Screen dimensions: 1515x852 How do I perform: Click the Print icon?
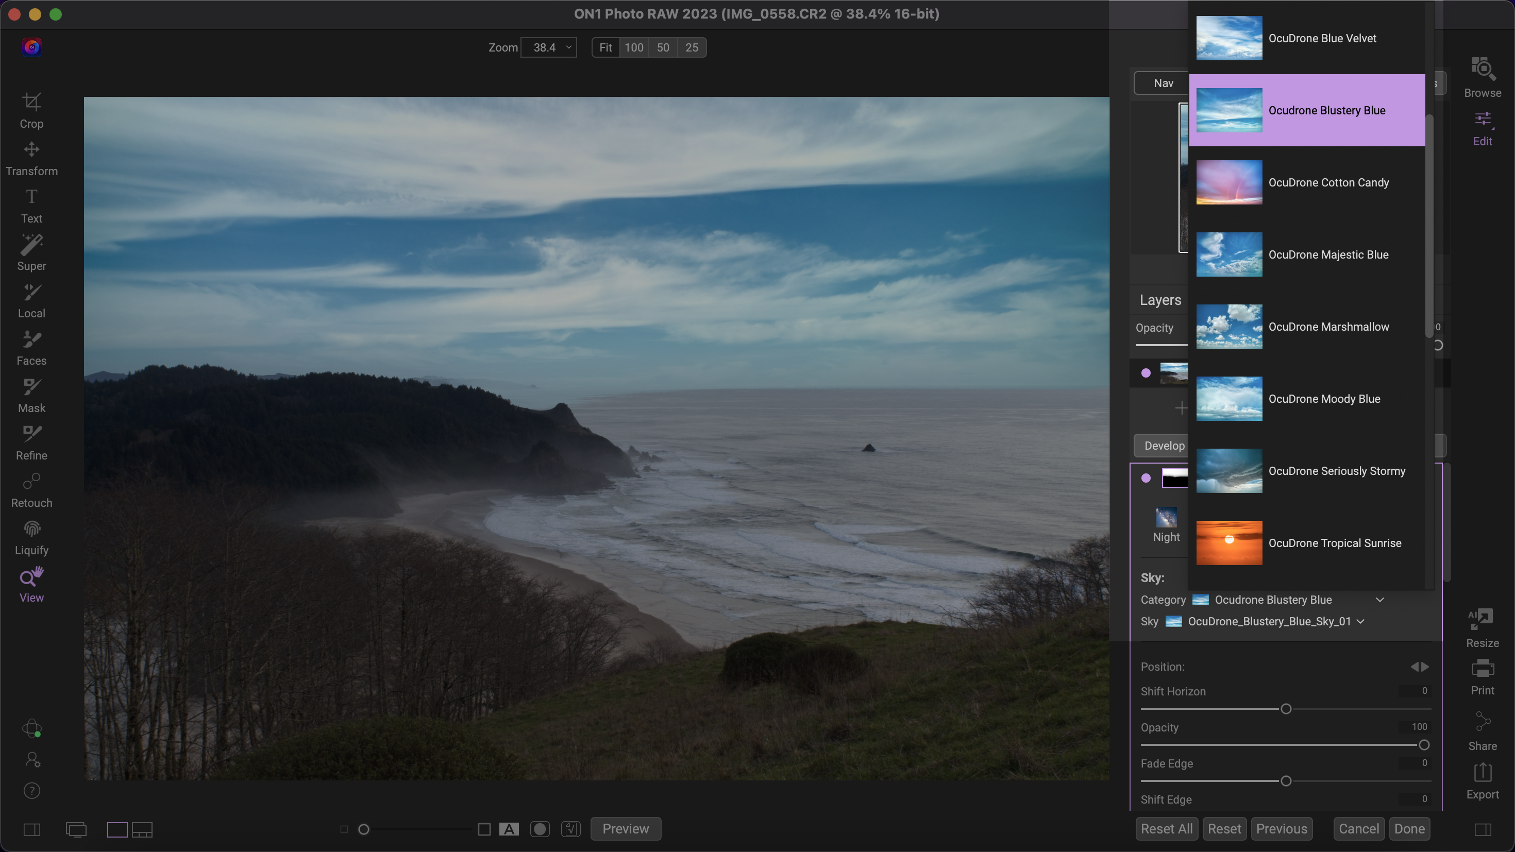point(1482,676)
